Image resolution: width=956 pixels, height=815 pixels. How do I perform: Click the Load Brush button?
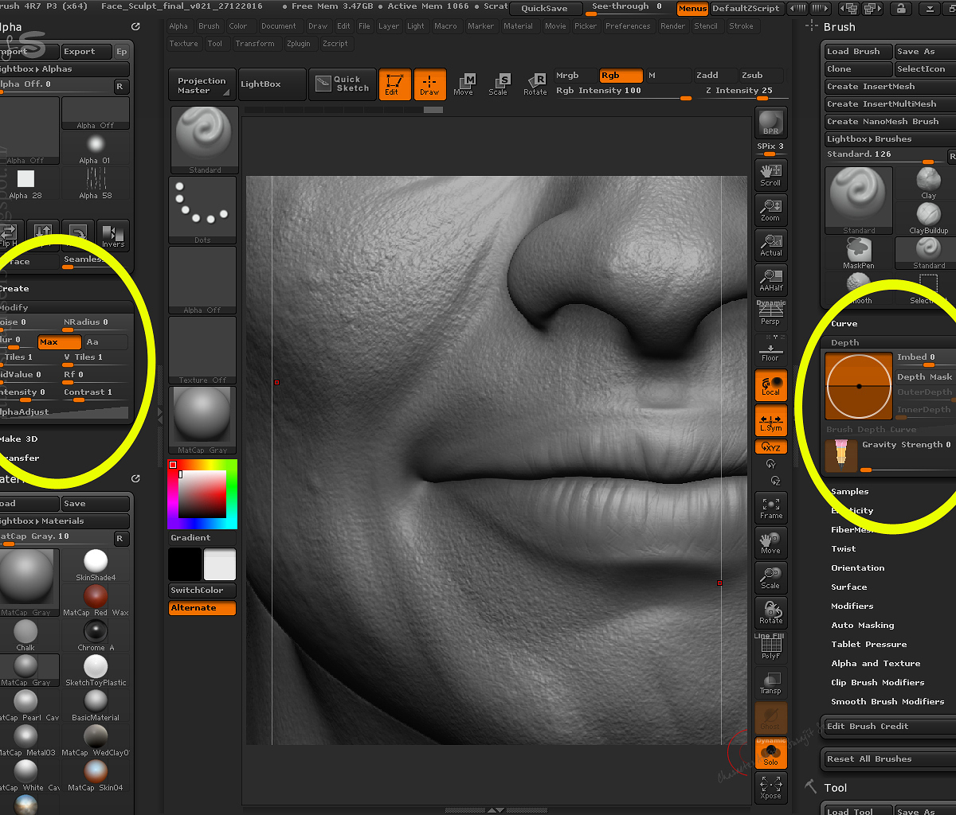(858, 52)
